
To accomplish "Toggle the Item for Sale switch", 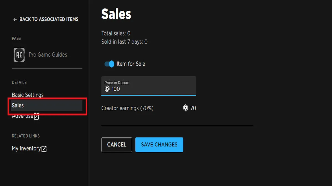I will tap(109, 64).
